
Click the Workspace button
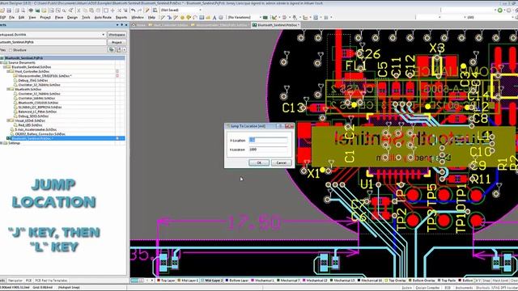[117, 35]
